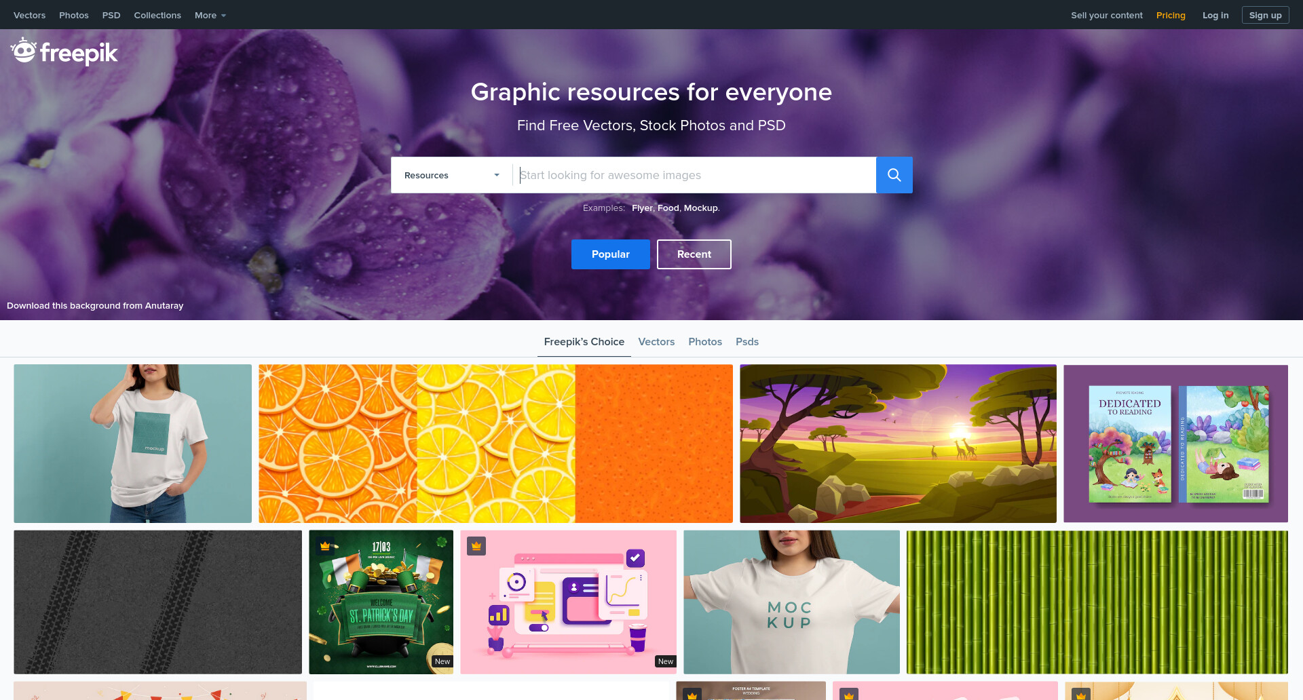Click the Sign up button
The width and height of the screenshot is (1303, 700).
click(1265, 15)
